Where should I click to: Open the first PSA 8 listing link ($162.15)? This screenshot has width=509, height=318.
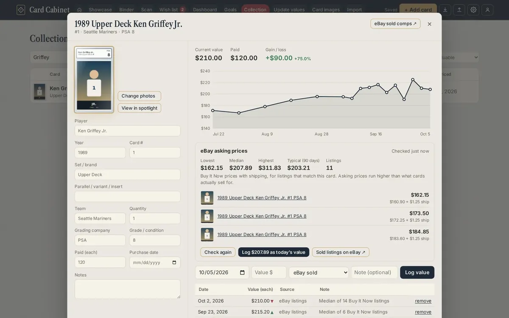point(262,198)
